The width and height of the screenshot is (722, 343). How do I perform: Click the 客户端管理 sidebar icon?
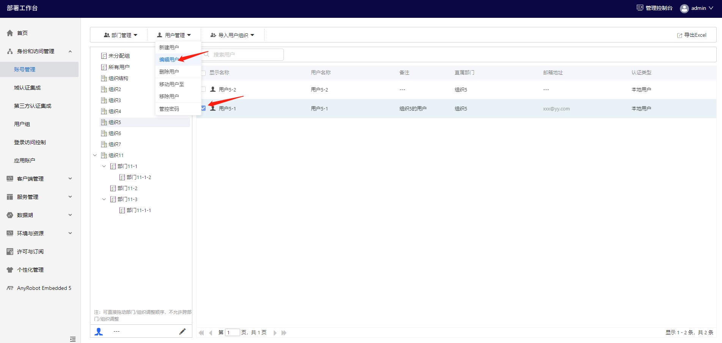pyautogui.click(x=10, y=179)
